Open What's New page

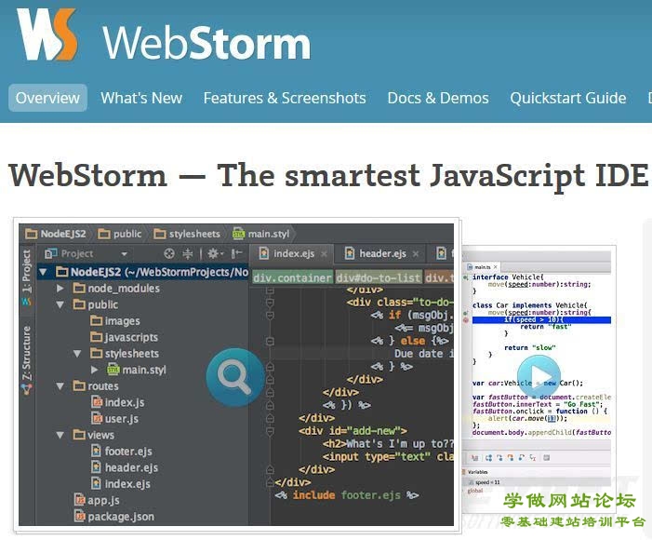coord(141,98)
